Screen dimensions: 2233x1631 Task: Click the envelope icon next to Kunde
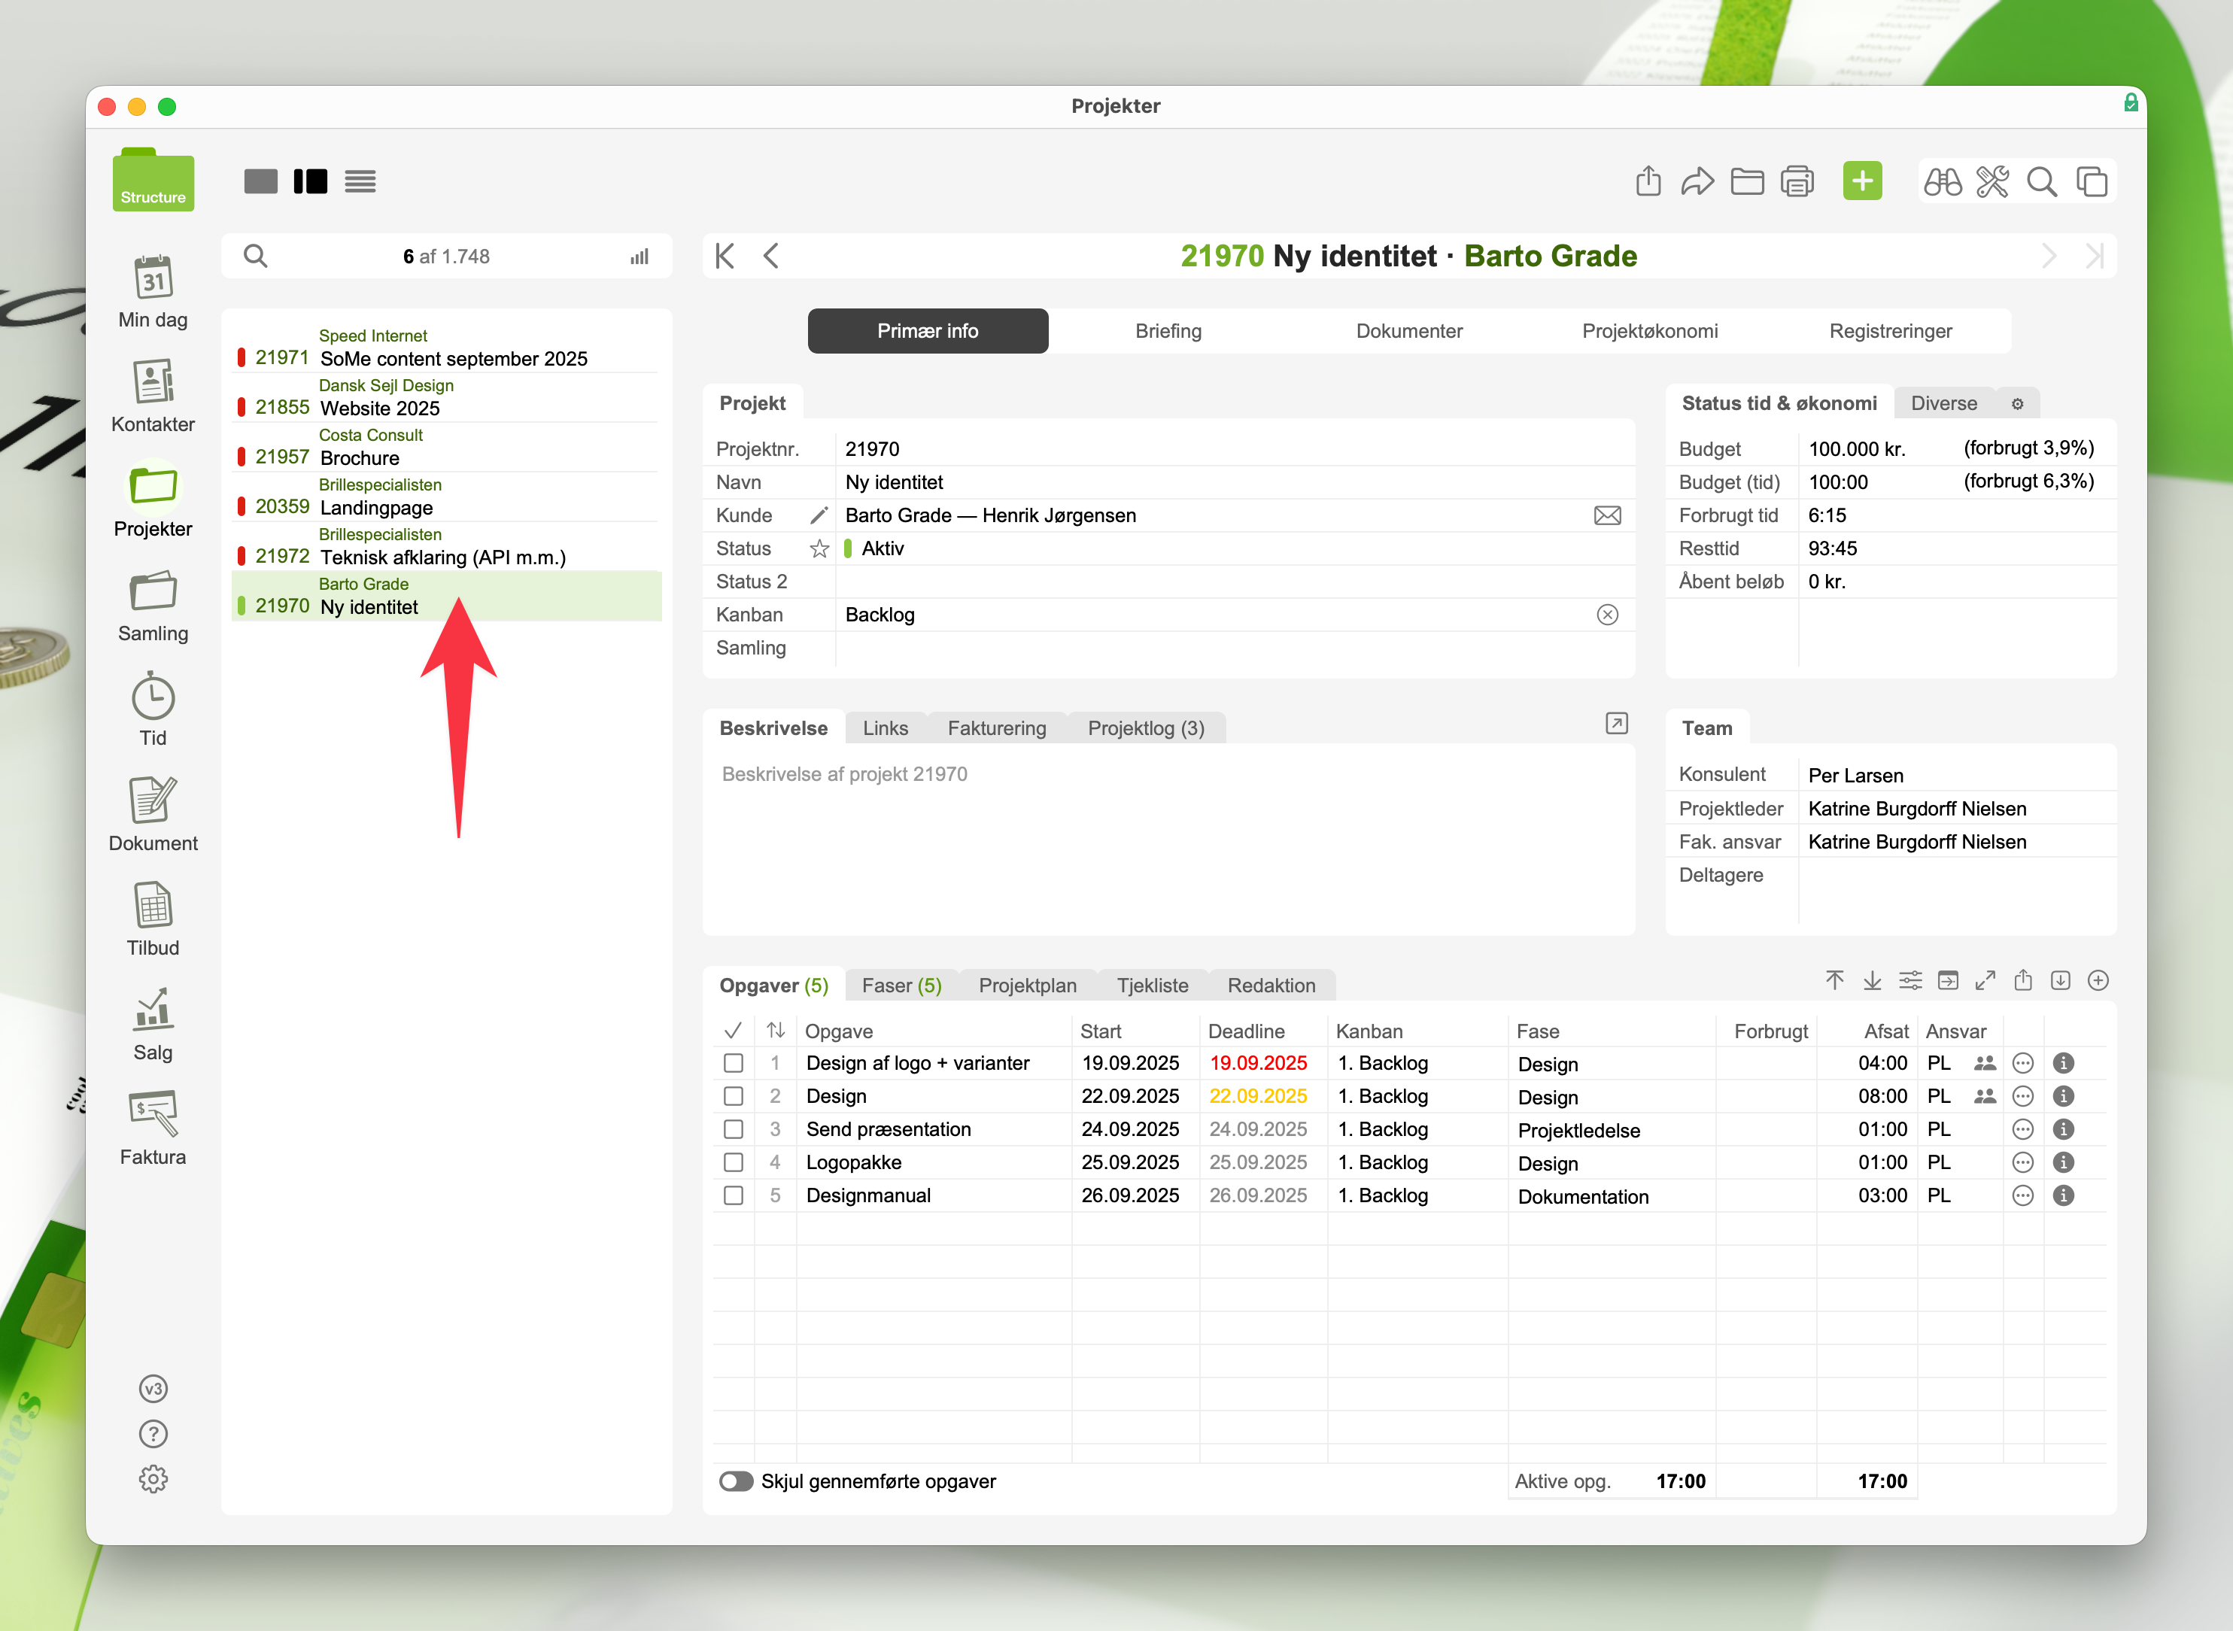(x=1607, y=515)
